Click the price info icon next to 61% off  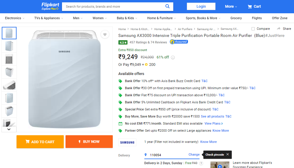pos(173,57)
